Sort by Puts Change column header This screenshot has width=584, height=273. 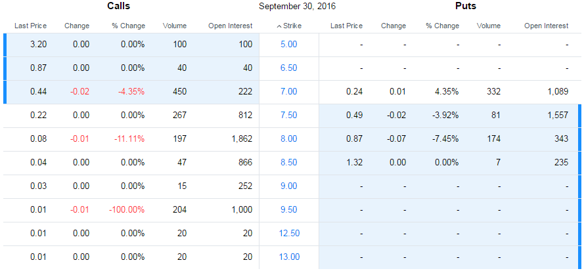pos(393,26)
